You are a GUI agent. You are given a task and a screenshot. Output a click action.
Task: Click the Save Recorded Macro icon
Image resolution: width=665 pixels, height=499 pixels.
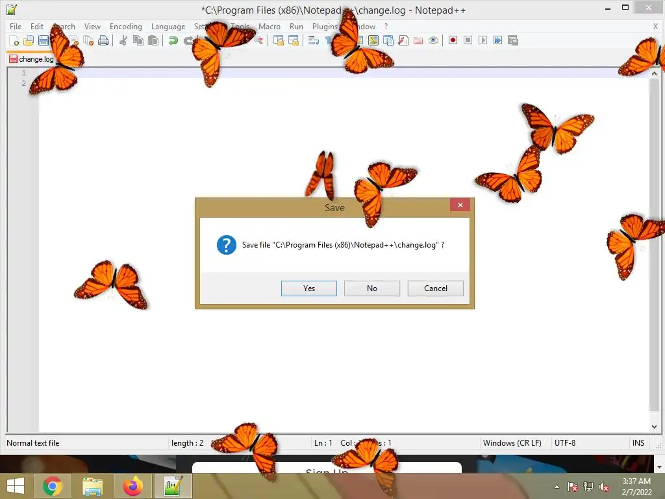[x=513, y=40]
